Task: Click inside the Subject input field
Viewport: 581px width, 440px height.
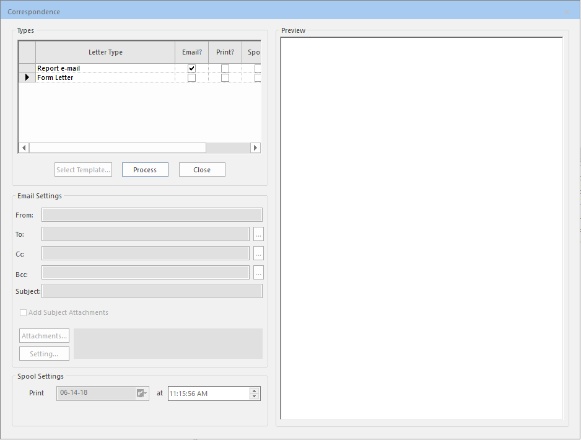Action: (x=152, y=291)
